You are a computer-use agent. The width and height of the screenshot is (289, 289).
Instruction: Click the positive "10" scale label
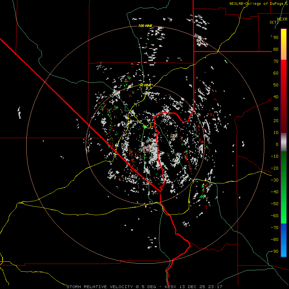pos(276,133)
